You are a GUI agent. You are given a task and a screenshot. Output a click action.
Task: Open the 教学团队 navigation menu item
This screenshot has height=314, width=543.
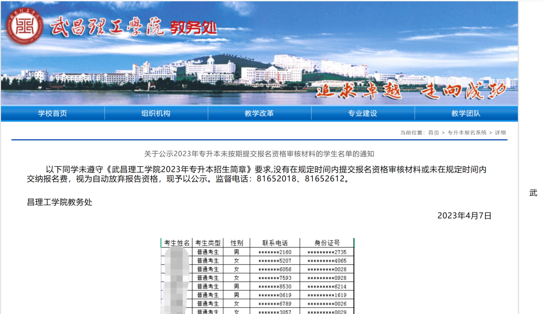467,113
